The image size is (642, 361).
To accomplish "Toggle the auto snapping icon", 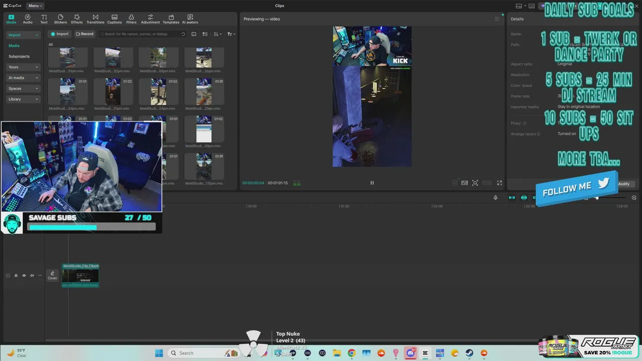I will [x=524, y=198].
